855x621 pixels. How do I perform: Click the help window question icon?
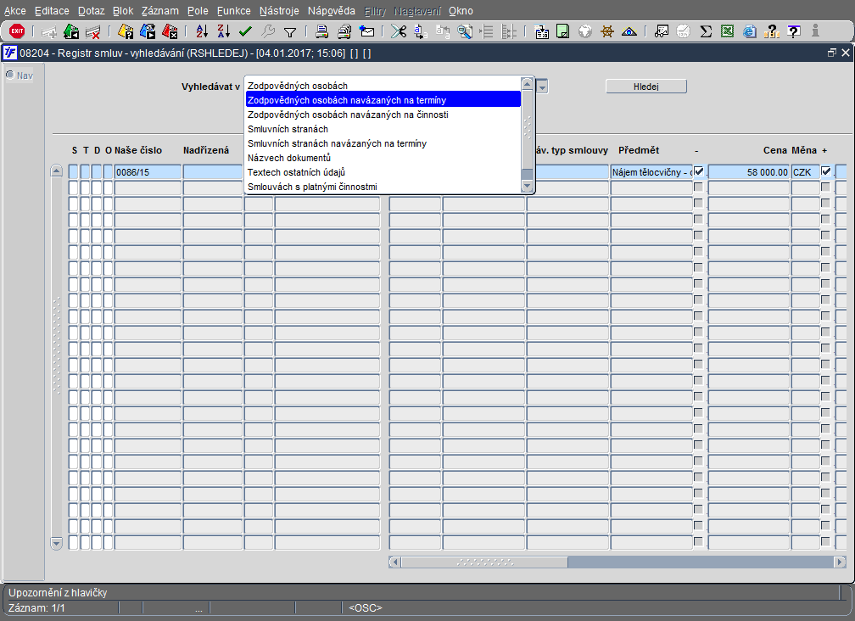[x=794, y=31]
